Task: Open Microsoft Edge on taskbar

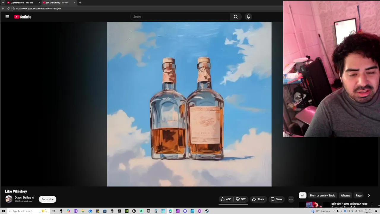Action: [x=170, y=211]
